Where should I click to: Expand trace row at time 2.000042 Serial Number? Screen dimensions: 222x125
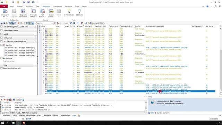pos(44,35)
